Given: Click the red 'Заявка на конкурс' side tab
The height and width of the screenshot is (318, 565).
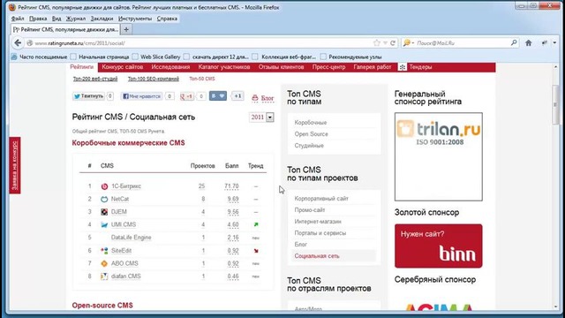Looking at the screenshot, I should point(15,165).
